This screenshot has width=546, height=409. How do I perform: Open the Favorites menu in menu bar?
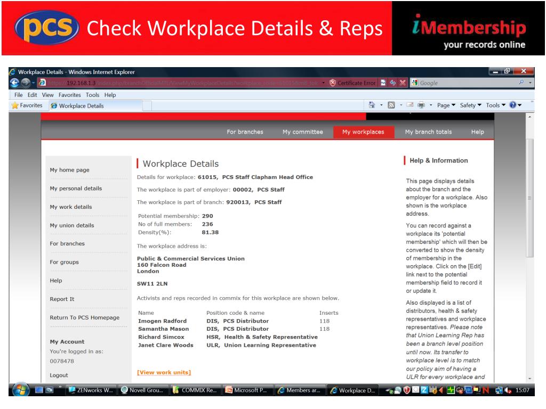click(70, 95)
